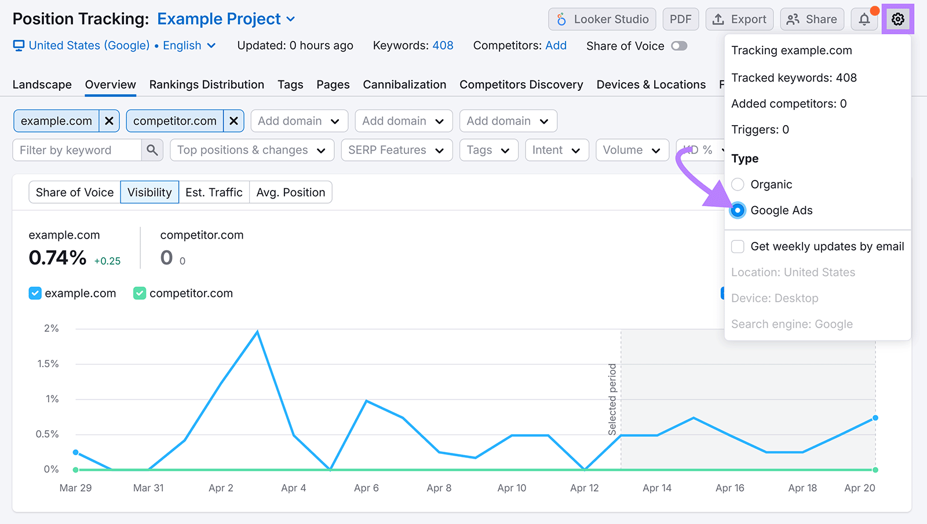Click the Triggers: 0 text
This screenshot has height=524, width=927.
tap(760, 130)
